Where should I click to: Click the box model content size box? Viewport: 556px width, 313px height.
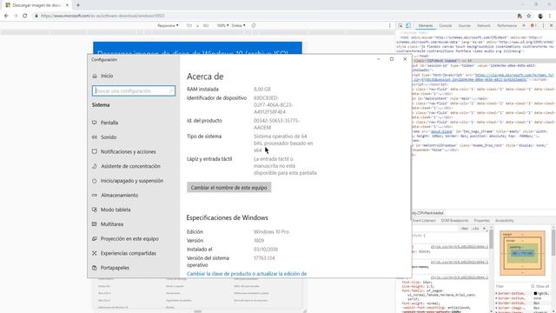tap(522, 253)
